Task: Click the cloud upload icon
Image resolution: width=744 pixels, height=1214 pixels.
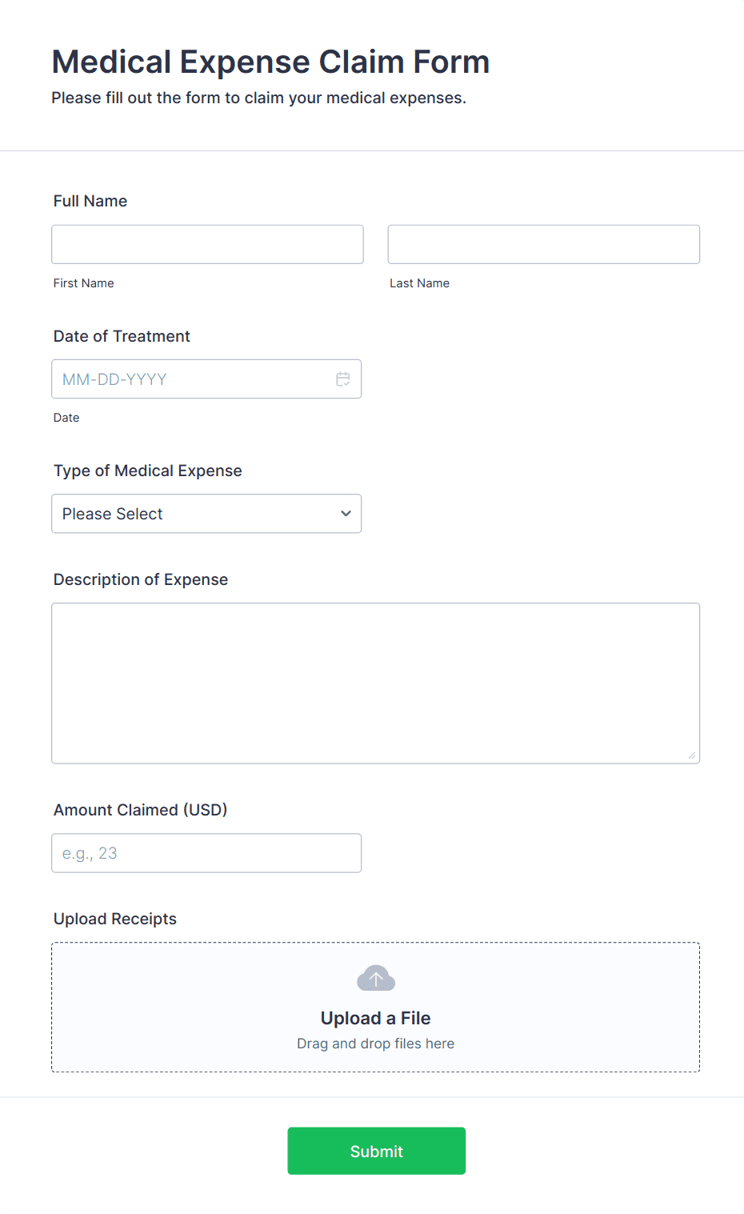Action: (x=376, y=978)
